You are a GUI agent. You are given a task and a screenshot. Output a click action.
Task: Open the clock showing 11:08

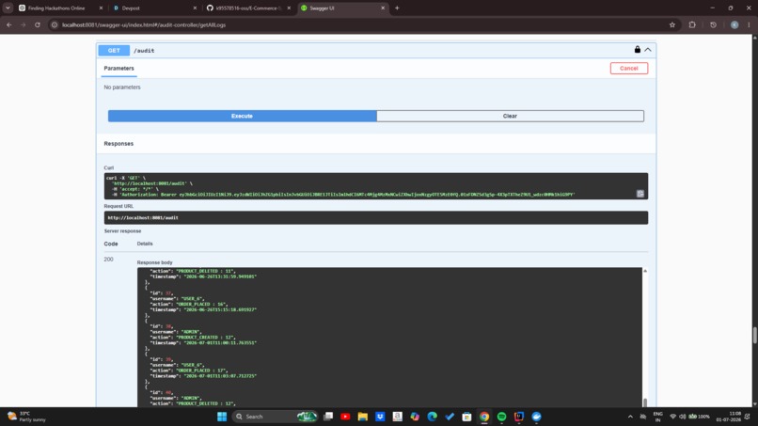pyautogui.click(x=729, y=417)
